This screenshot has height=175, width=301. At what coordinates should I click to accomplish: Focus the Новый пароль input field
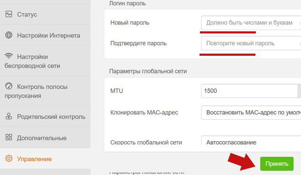(249, 22)
